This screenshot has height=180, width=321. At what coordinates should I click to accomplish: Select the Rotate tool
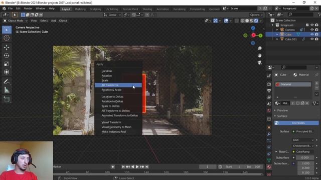click(x=7, y=55)
